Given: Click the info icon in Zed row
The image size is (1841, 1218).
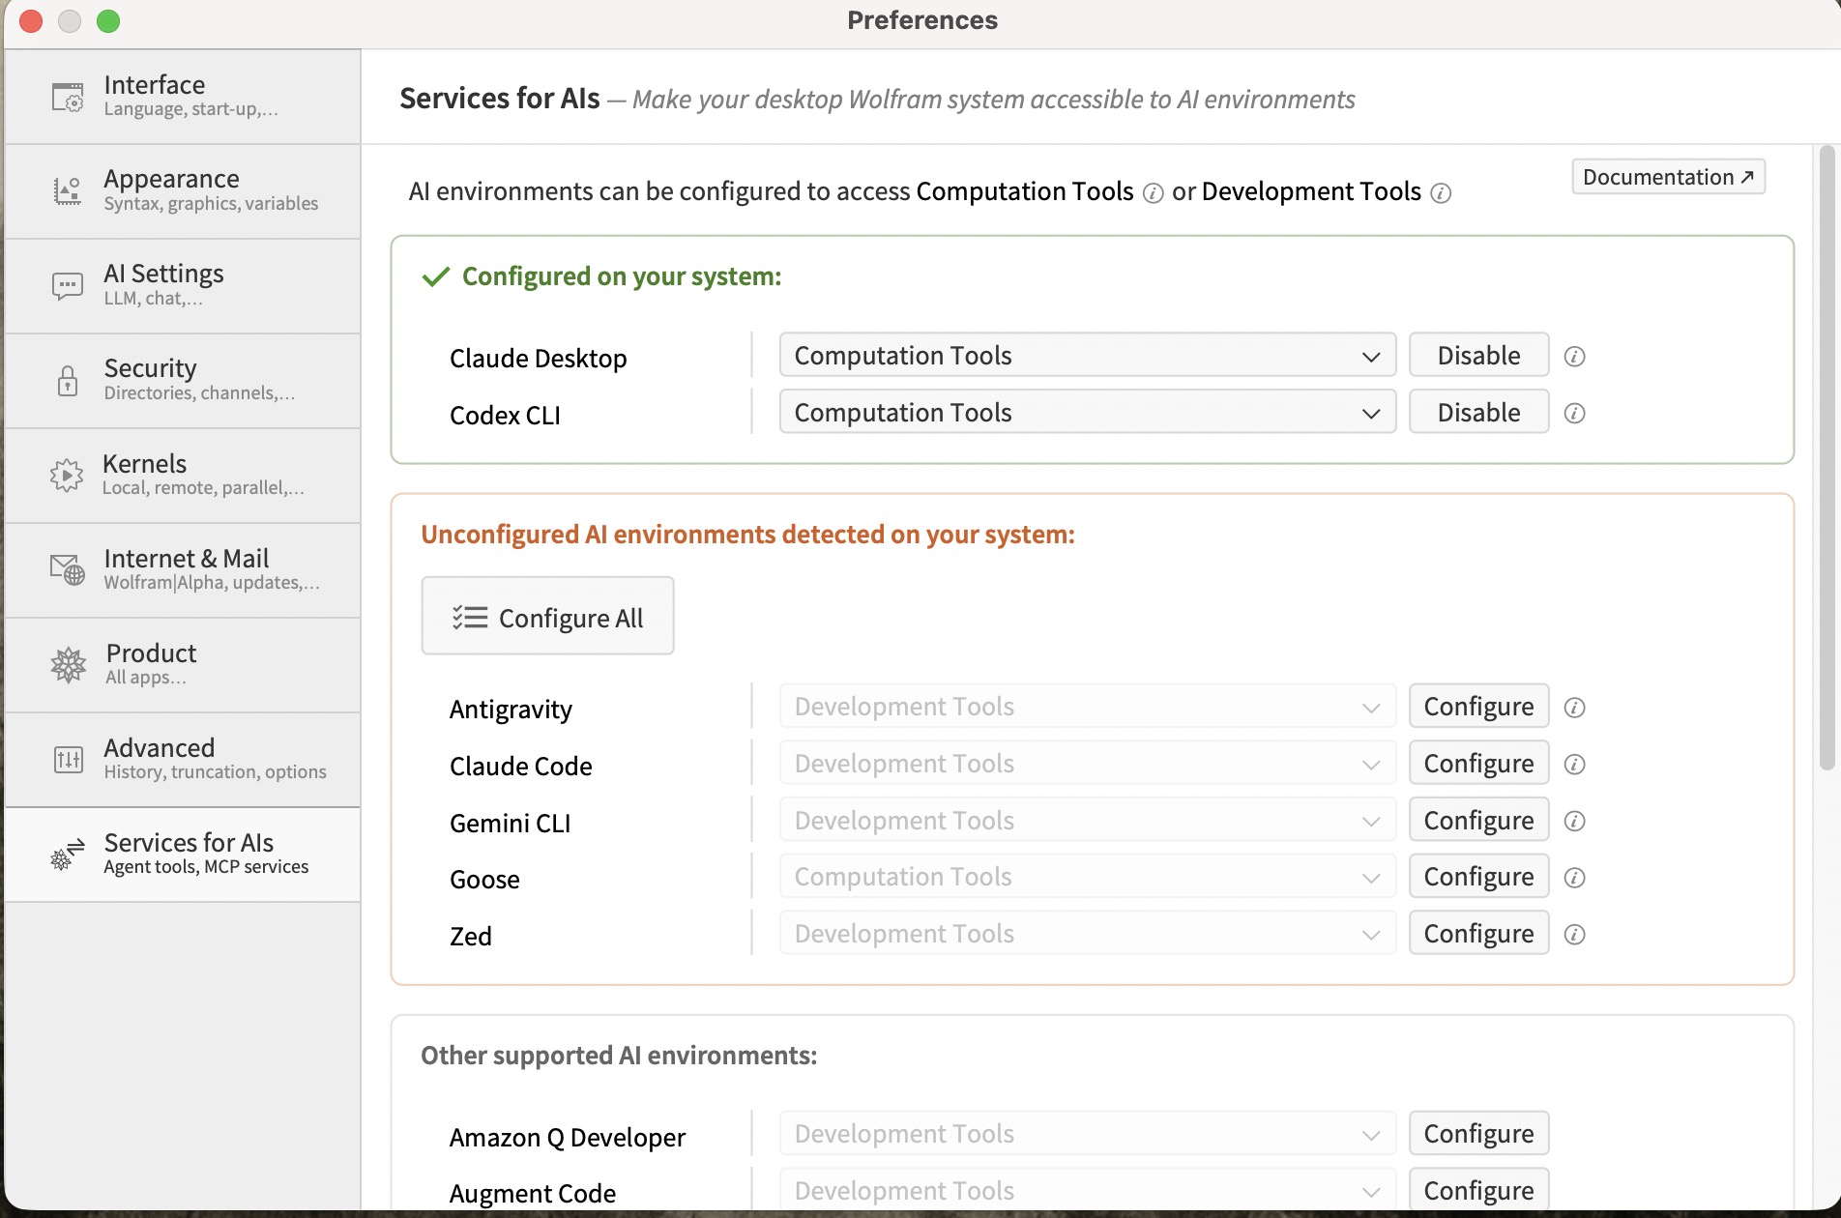Looking at the screenshot, I should (x=1574, y=935).
